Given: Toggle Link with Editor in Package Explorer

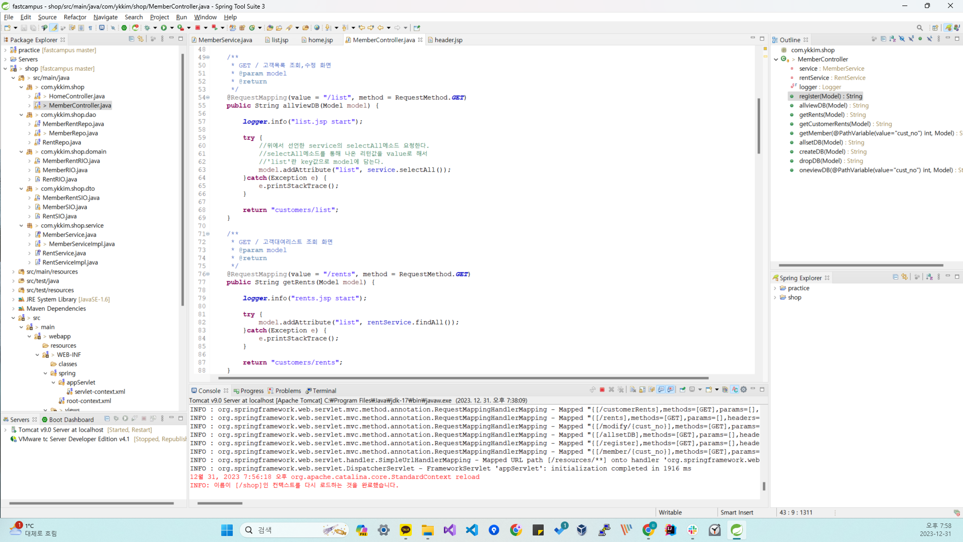Looking at the screenshot, I should (140, 39).
